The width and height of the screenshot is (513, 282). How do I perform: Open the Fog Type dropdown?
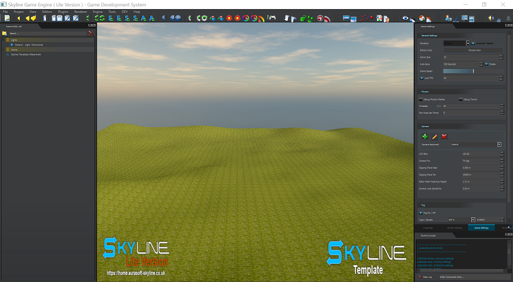[473, 220]
